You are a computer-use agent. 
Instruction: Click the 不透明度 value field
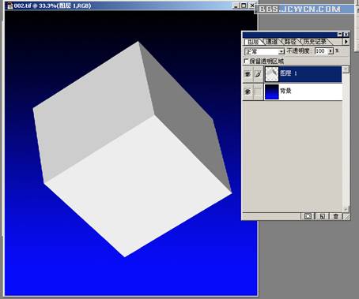321,51
